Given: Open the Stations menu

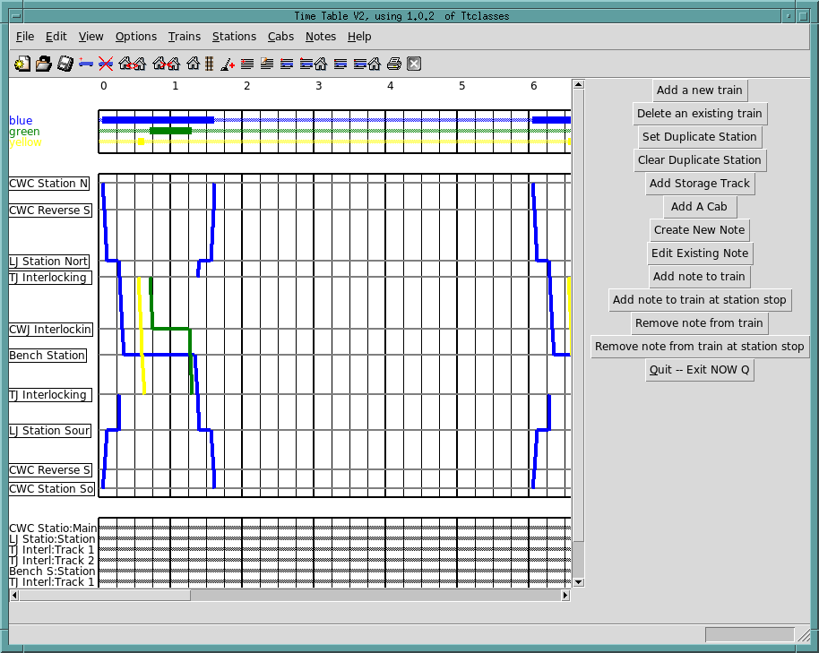Looking at the screenshot, I should tap(234, 37).
